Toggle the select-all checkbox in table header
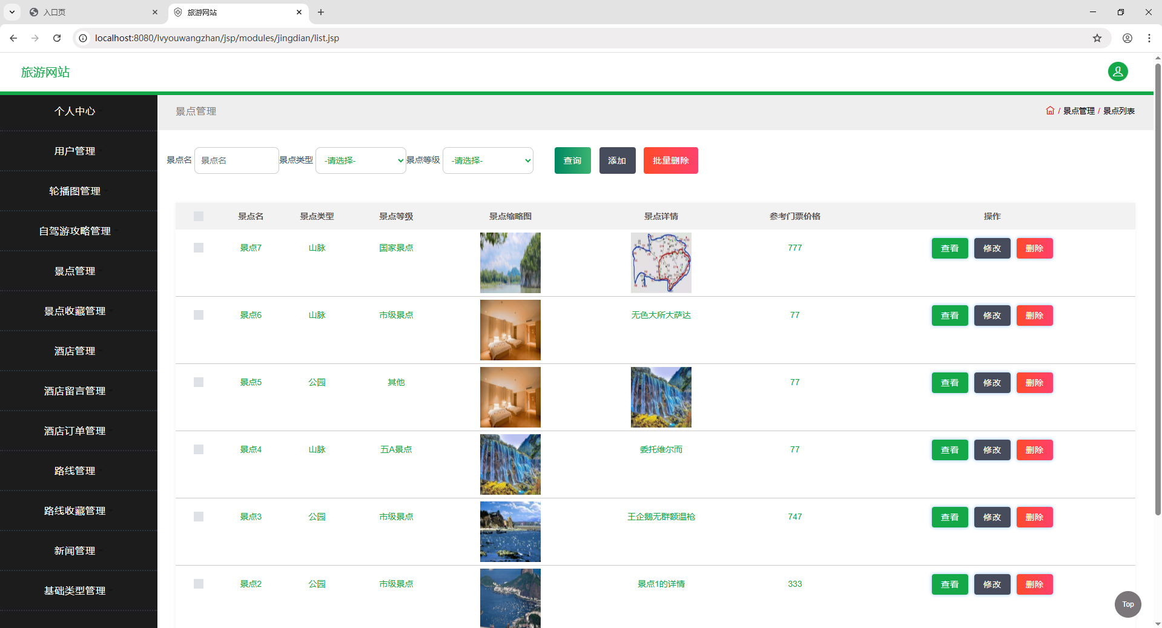The image size is (1162, 628). pos(199,216)
